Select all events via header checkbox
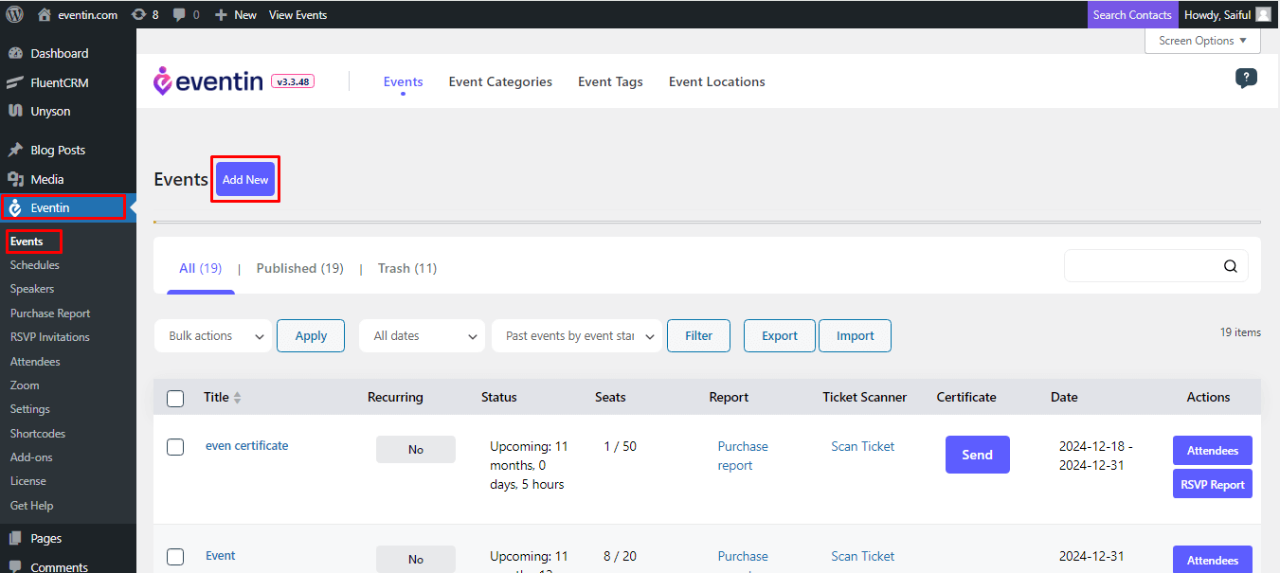 pos(175,398)
